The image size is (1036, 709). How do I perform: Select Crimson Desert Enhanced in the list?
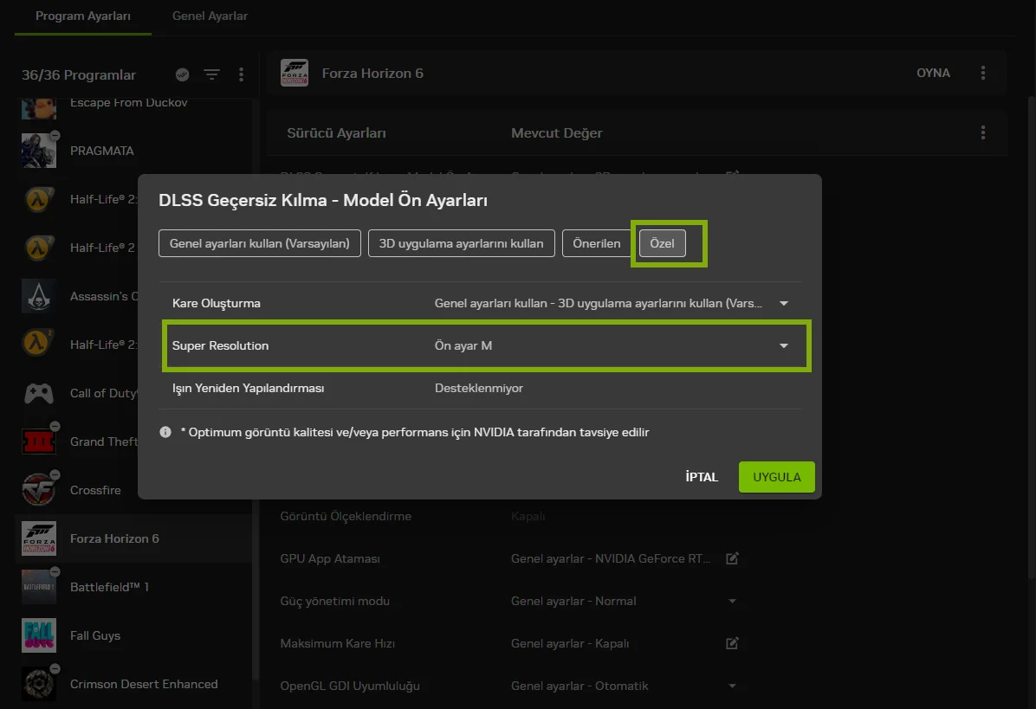pyautogui.click(x=133, y=684)
